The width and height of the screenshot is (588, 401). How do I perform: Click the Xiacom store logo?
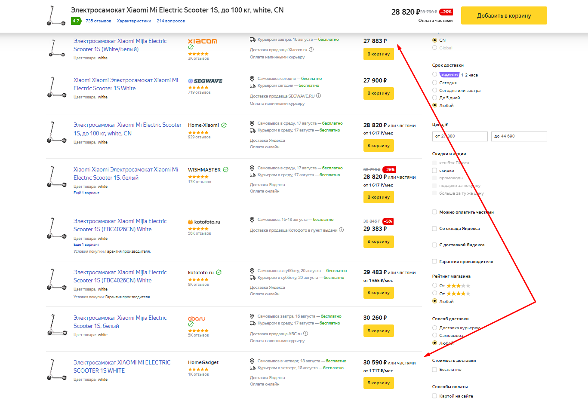tap(203, 41)
